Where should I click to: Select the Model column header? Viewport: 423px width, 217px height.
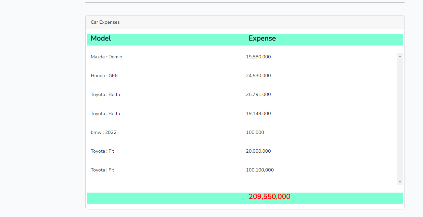[101, 39]
